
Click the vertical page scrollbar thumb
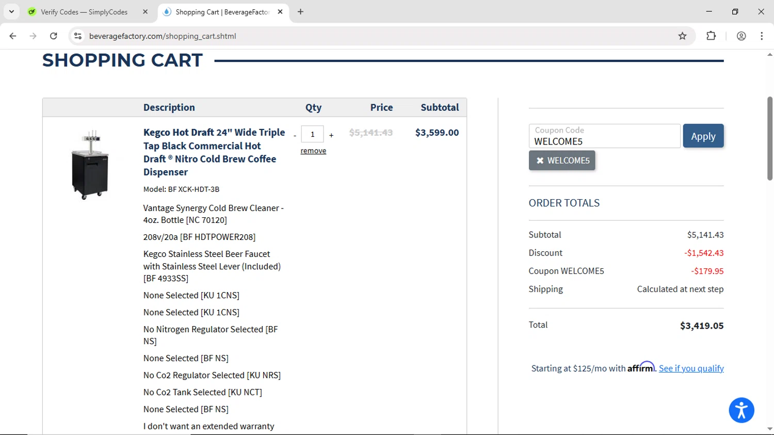pos(770,138)
